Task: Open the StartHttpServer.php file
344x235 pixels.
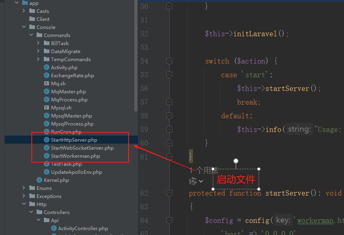Action: tap(74, 140)
